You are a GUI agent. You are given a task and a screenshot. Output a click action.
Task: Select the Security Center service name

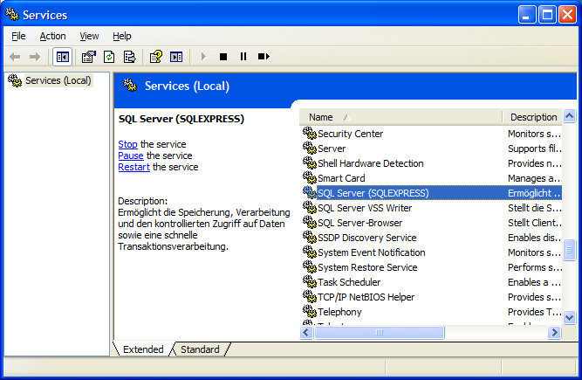point(351,134)
